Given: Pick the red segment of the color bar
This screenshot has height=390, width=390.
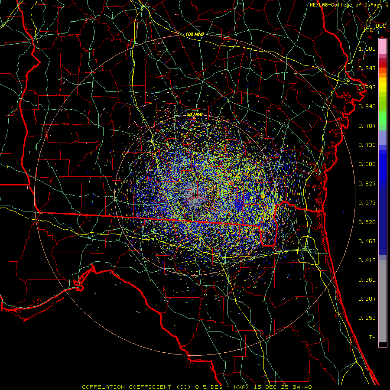Looking at the screenshot, I should point(383,65).
